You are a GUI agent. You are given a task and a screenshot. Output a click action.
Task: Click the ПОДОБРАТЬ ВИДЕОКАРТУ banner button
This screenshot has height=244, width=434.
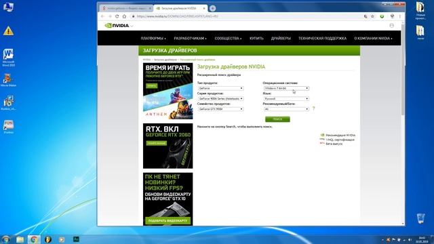[167, 221]
